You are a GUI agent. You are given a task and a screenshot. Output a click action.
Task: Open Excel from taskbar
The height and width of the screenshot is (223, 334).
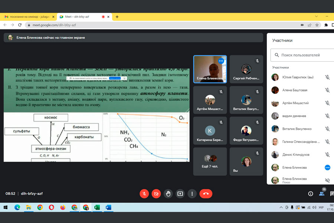[x=97, y=207]
